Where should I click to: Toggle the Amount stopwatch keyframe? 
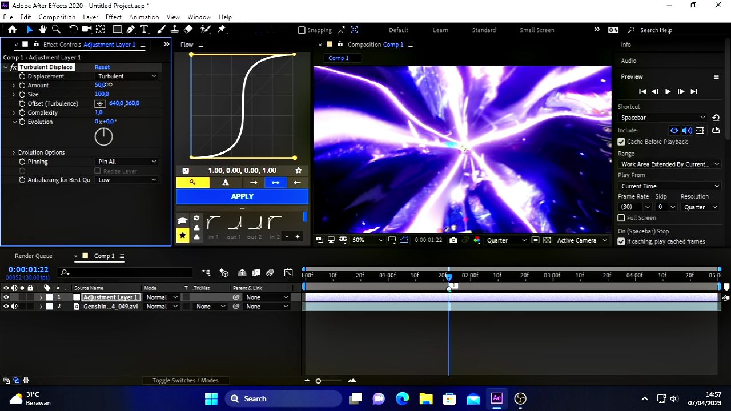pos(22,85)
